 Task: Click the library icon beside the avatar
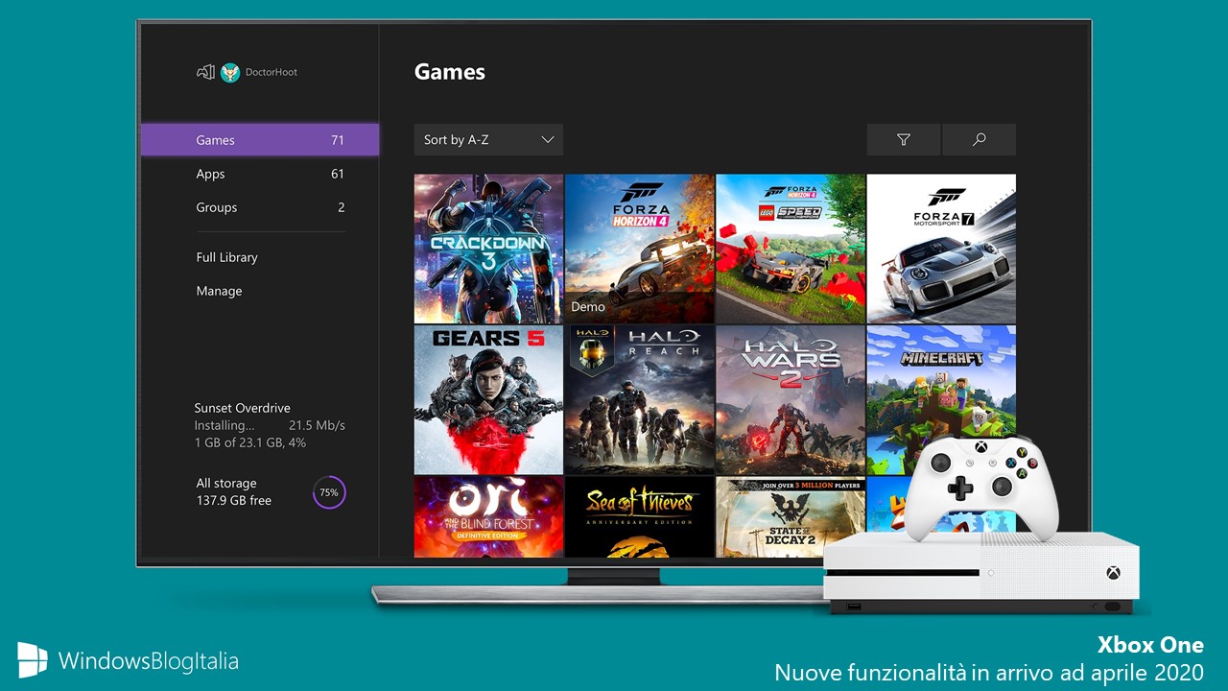pos(205,72)
